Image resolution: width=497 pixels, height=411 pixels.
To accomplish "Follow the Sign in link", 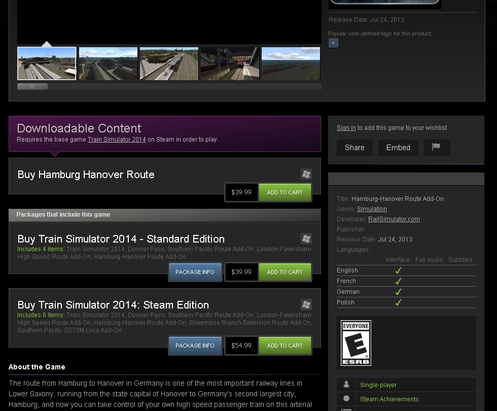I will pyautogui.click(x=346, y=127).
